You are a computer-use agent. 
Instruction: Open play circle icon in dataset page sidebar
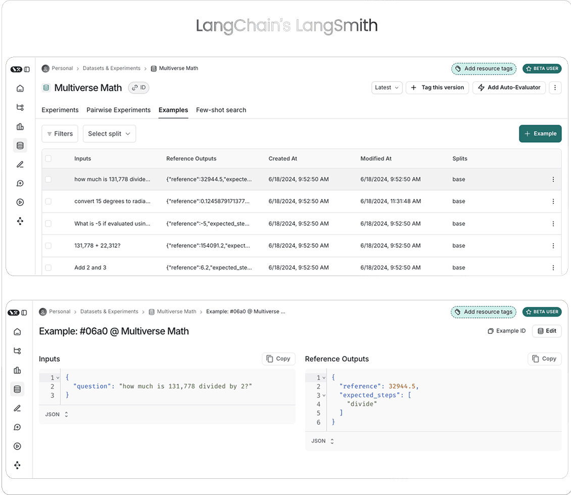point(20,202)
